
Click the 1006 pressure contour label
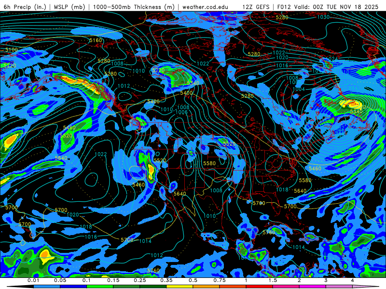pyautogui.click(x=182, y=112)
